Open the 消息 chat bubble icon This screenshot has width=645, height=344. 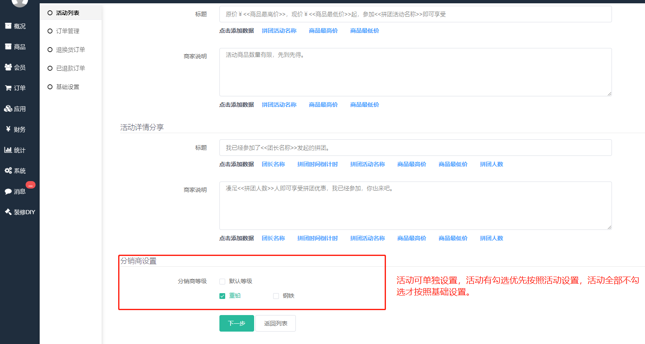pyautogui.click(x=8, y=191)
